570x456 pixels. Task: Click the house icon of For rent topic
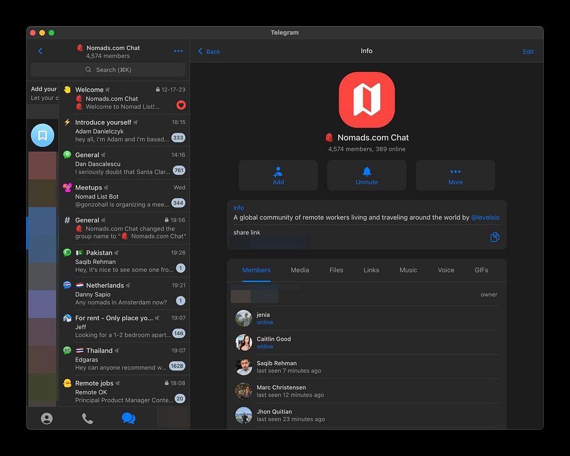pyautogui.click(x=67, y=318)
